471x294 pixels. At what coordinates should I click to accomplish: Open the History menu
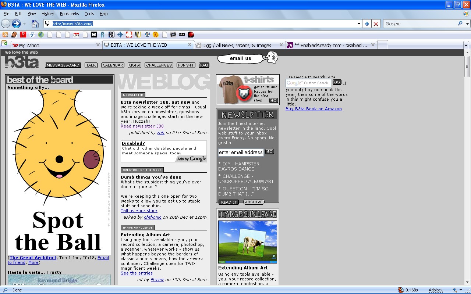click(48, 14)
